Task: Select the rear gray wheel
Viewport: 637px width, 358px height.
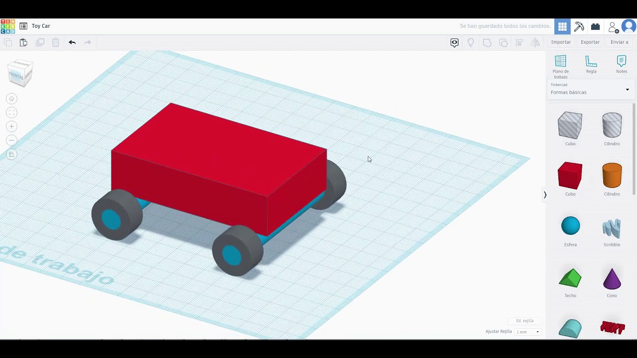Action: coord(335,185)
